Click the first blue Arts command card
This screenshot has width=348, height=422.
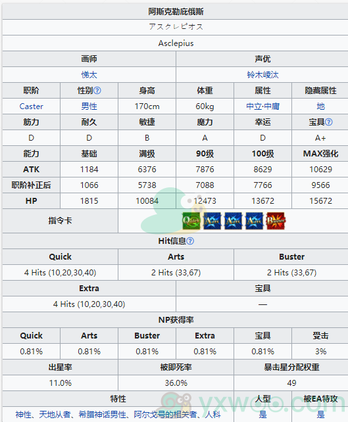tap(212, 221)
